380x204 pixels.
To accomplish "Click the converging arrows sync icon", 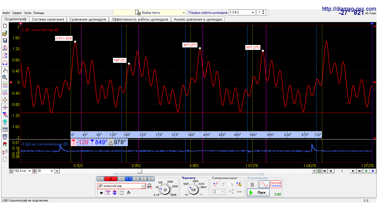I will (239, 192).
